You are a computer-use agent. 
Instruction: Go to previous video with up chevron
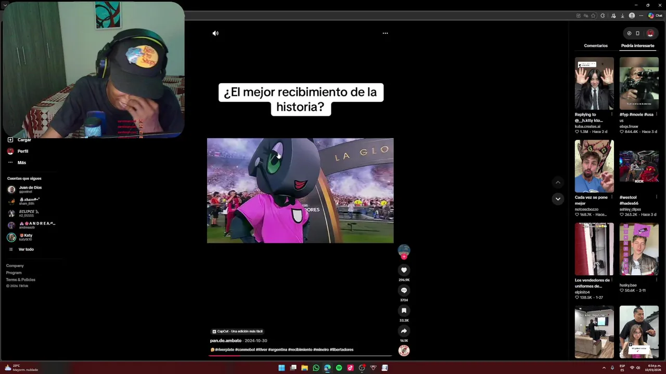click(558, 182)
